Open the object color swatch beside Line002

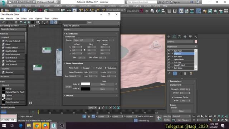(x=196, y=42)
